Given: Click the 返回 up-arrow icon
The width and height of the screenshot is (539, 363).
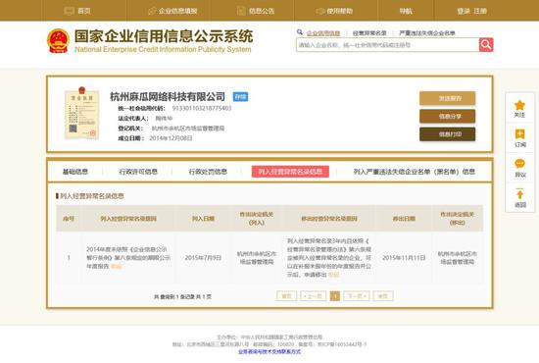Looking at the screenshot, I should click(519, 194).
